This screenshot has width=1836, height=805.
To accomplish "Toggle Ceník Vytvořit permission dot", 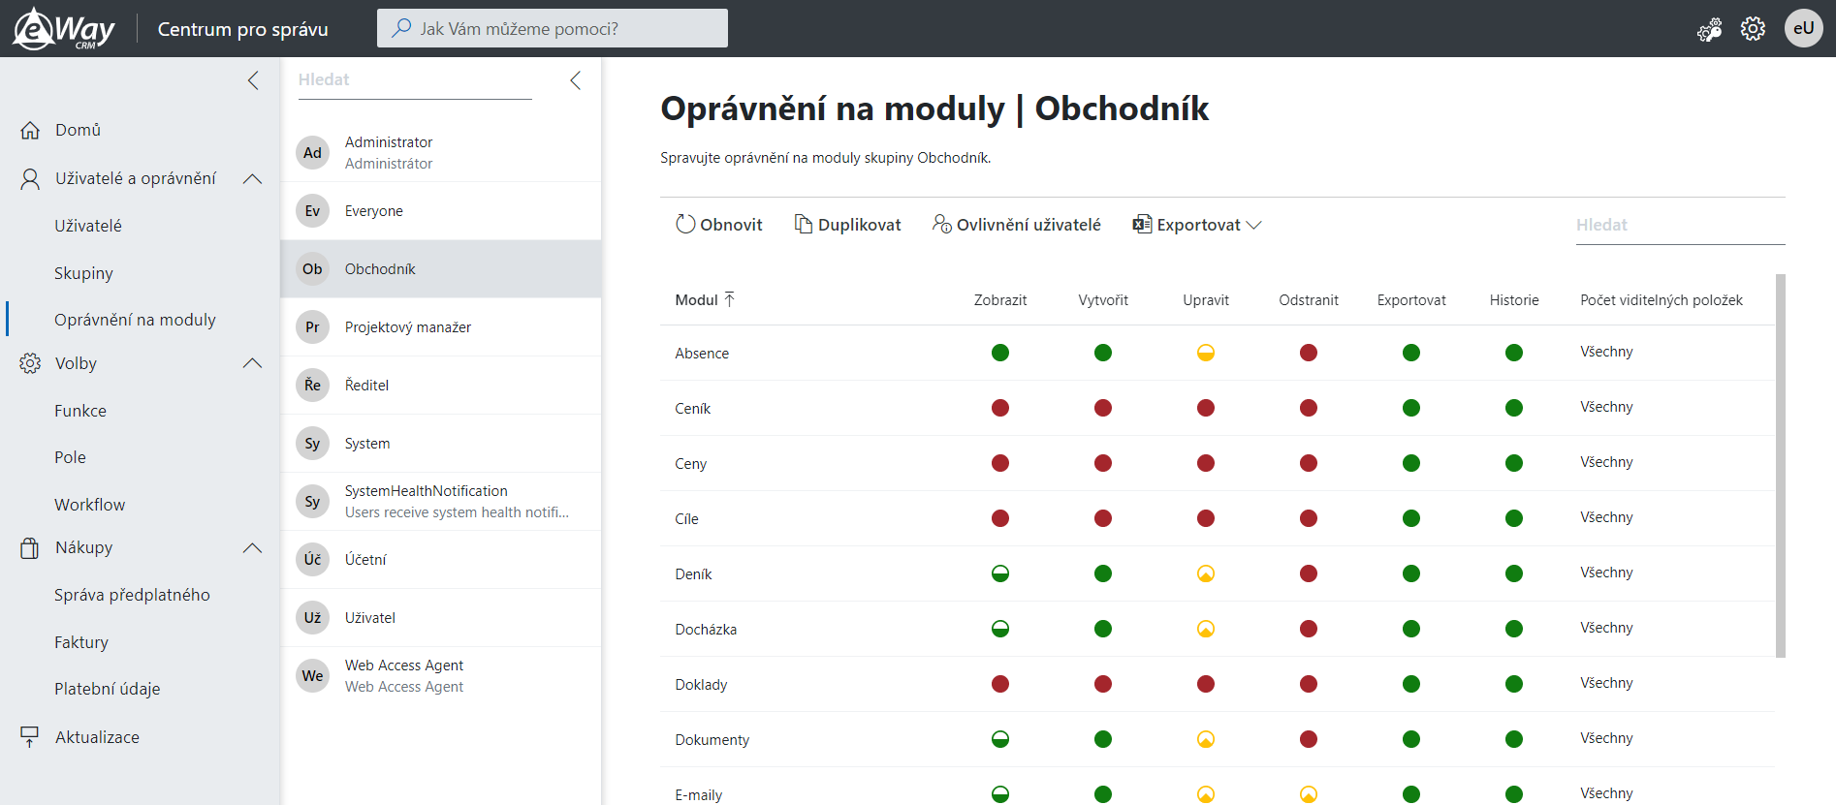I will point(1103,408).
